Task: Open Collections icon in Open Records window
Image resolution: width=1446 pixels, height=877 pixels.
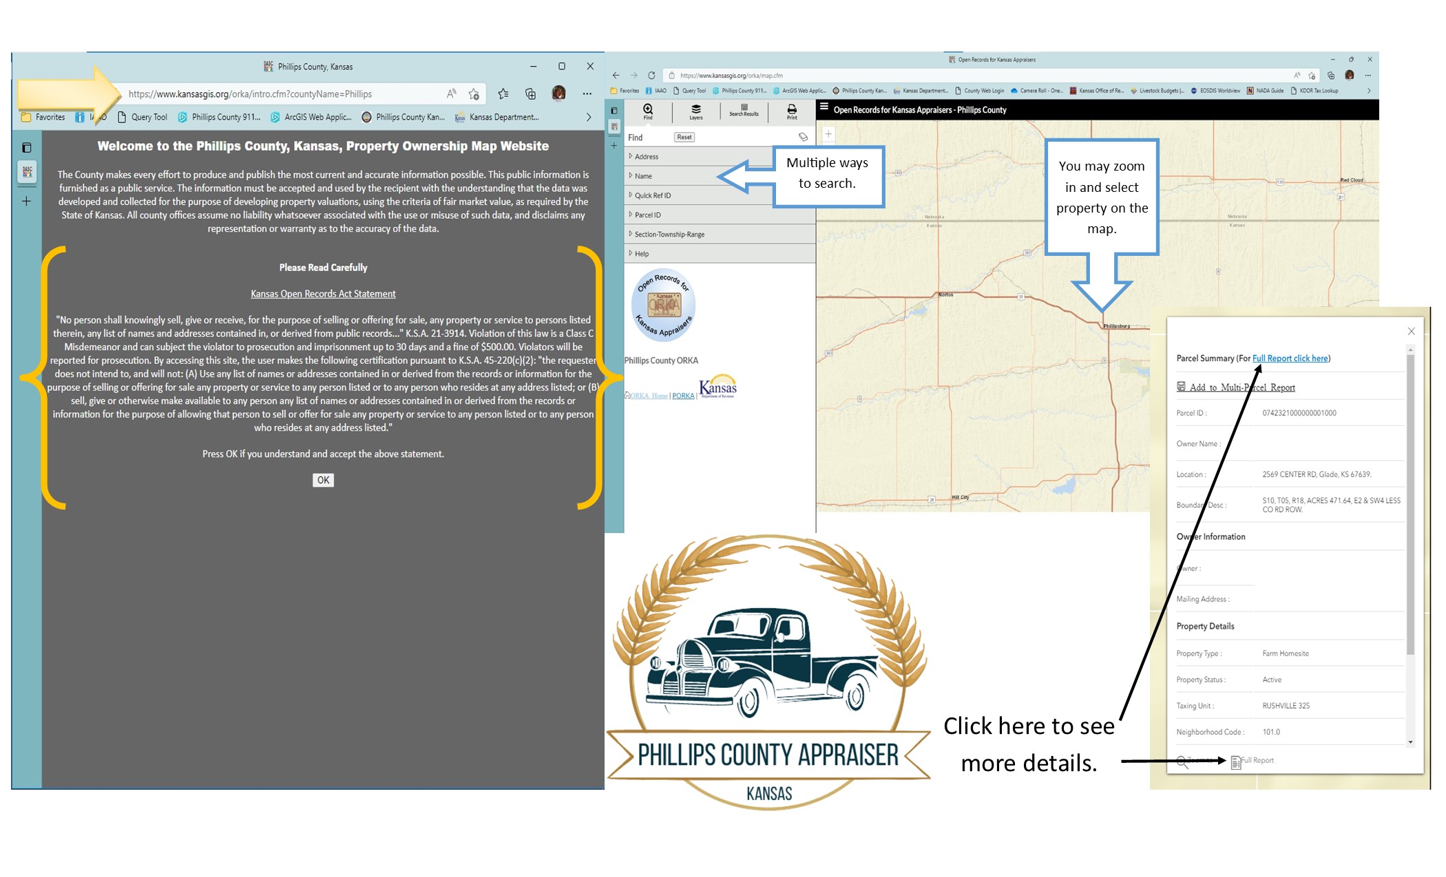Action: click(1331, 76)
